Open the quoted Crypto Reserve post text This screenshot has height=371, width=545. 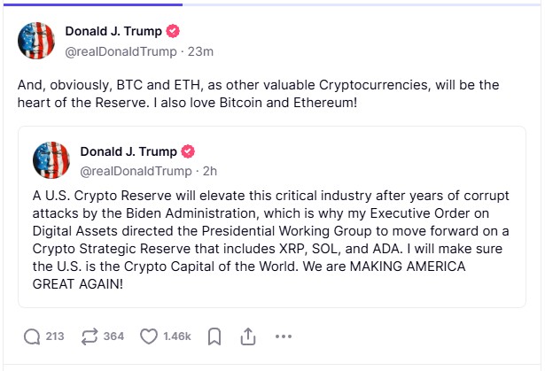(266, 240)
